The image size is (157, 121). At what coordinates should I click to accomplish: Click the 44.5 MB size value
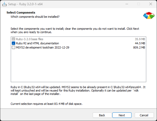[x=140, y=43]
